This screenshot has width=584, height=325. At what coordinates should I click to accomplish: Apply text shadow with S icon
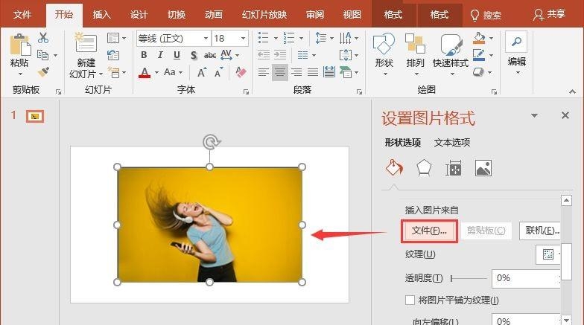pyautogui.click(x=193, y=55)
